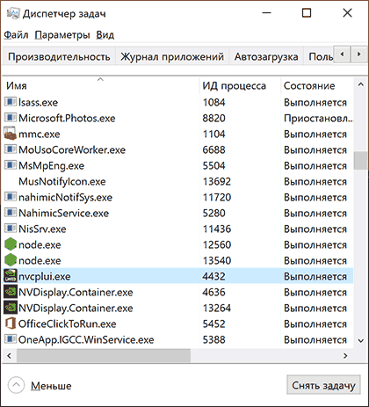This screenshot has height=407, width=369.
Task: Select the nvcplui.exe process name
Action: [x=45, y=276]
